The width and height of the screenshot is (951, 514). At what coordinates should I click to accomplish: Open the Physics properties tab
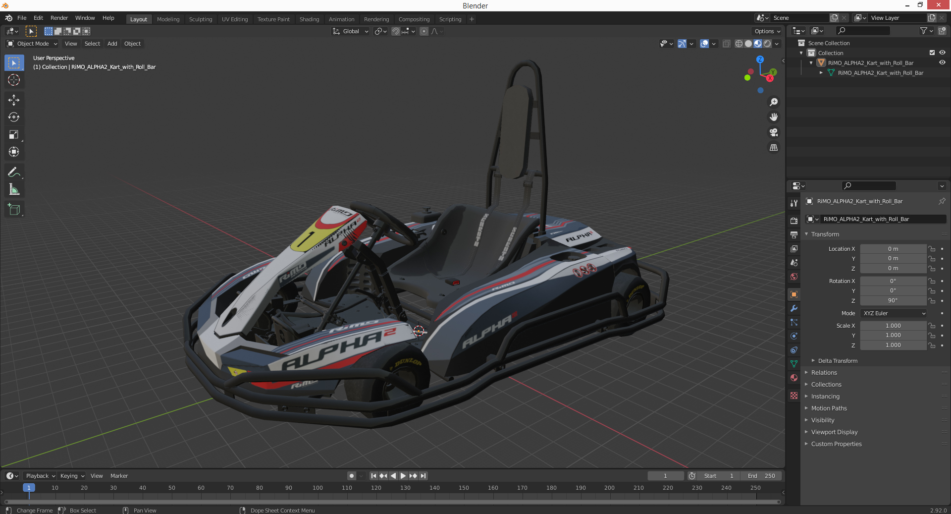[x=794, y=336]
